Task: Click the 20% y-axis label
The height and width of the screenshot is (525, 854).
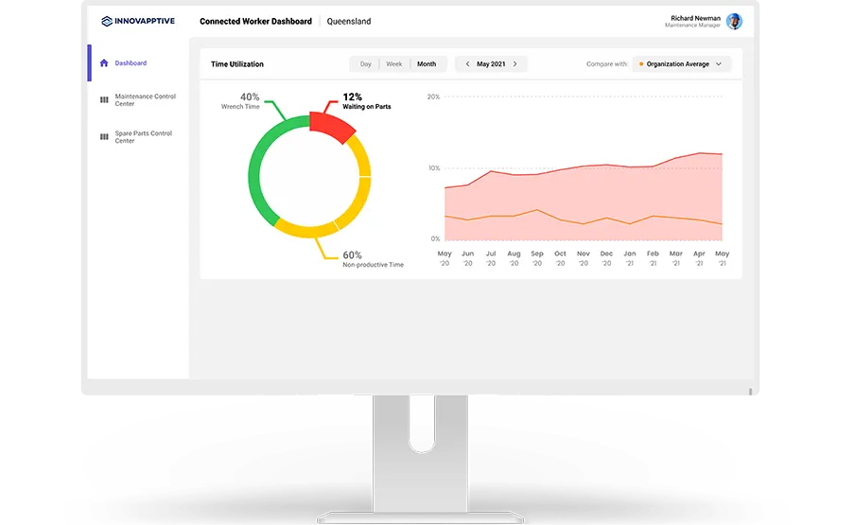Action: [433, 96]
